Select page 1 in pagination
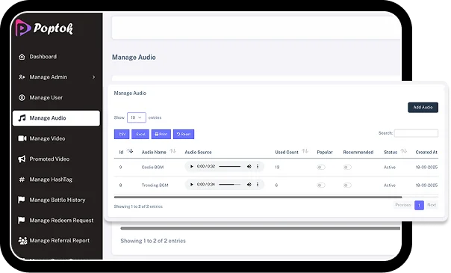Screen dimensions: 451x273 [x=419, y=206]
